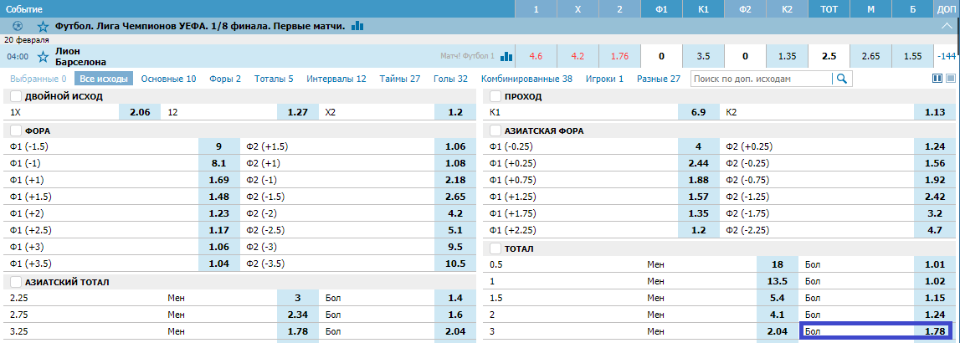Click the ТОТ column header
Viewport: 960px width, 343px height.
(x=828, y=9)
